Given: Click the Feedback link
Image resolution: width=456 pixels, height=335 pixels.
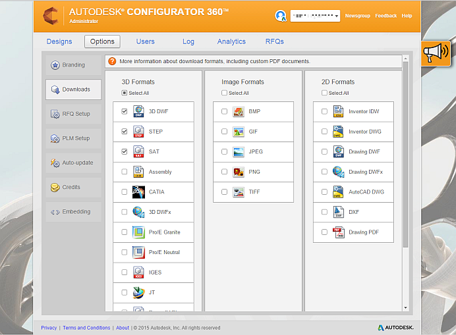Looking at the screenshot, I should pyautogui.click(x=386, y=16).
